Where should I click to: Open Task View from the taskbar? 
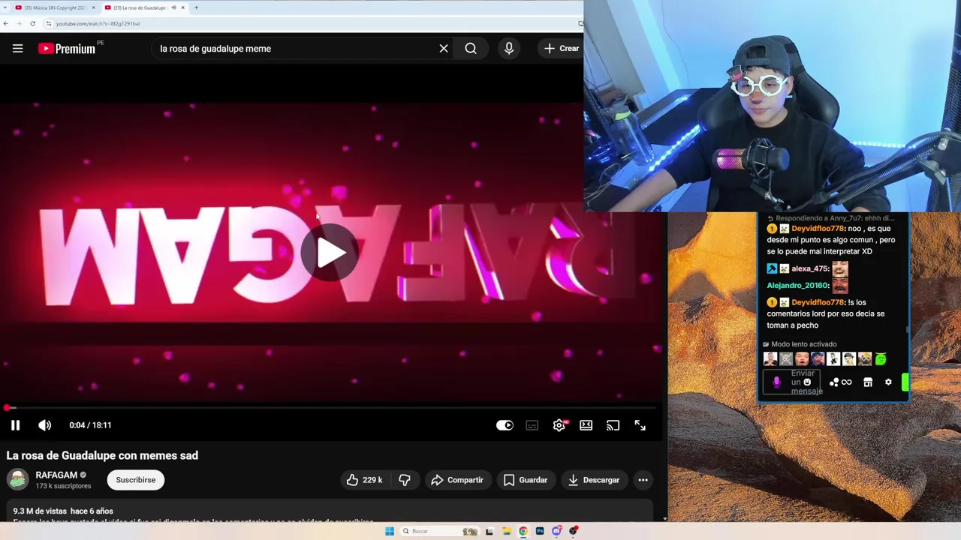490,531
